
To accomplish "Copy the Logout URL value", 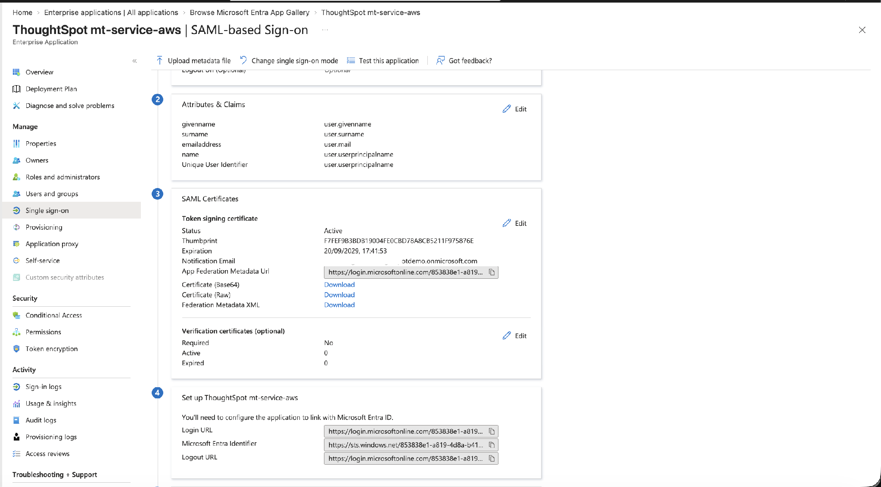I will point(492,458).
